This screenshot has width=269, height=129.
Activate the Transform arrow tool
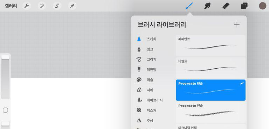click(72, 6)
